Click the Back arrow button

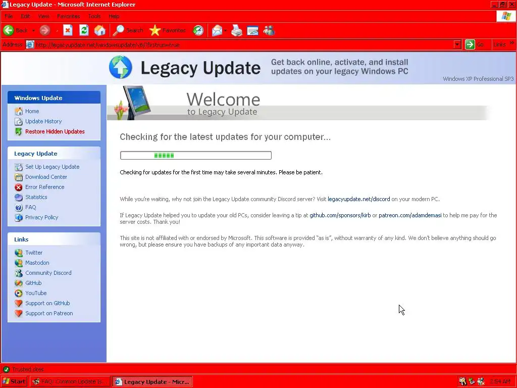tap(16, 30)
